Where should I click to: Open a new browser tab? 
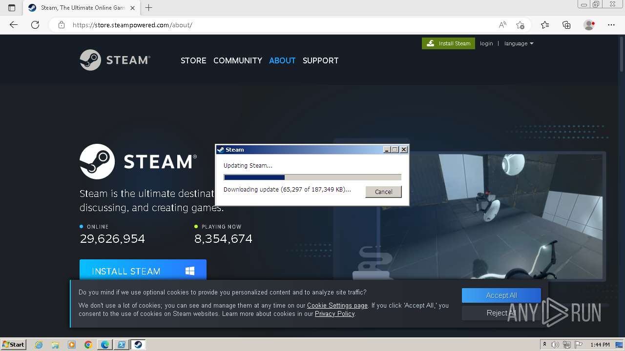149,8
